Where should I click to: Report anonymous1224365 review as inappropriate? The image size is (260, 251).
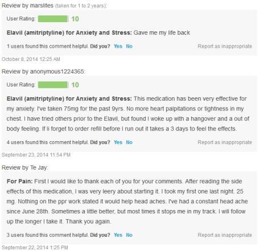point(225,142)
